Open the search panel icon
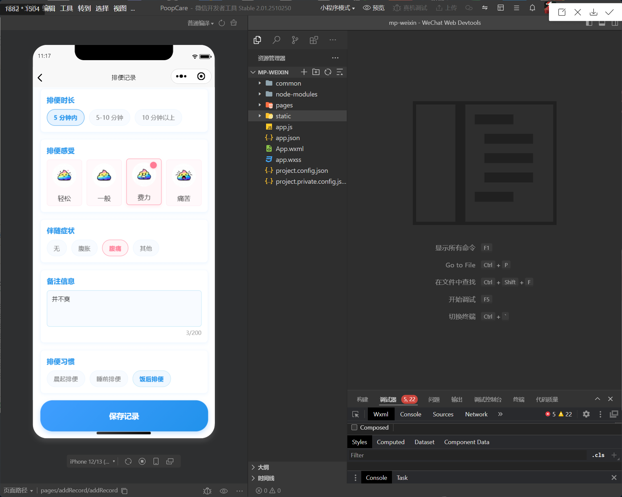The image size is (622, 497). tap(276, 40)
